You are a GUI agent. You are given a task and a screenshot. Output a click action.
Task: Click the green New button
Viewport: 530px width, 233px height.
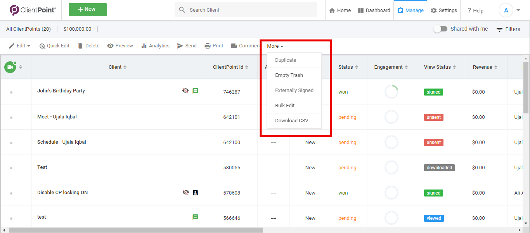[x=88, y=10]
